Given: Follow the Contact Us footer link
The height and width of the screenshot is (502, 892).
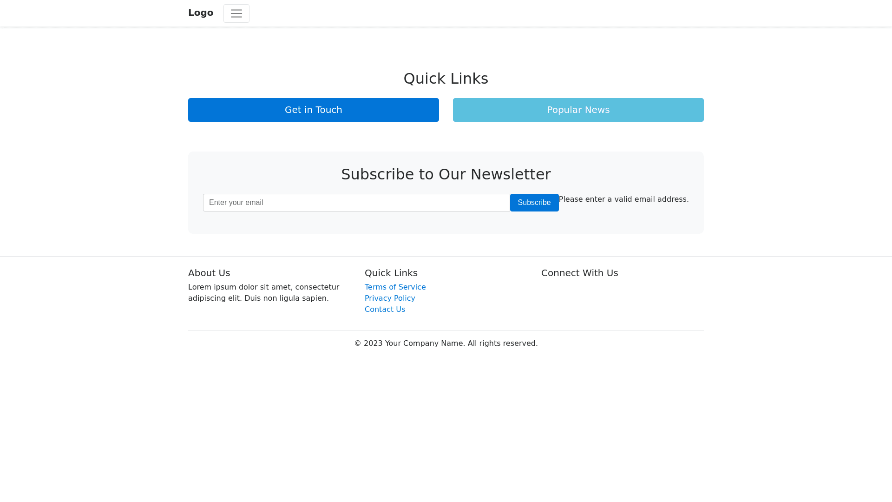Looking at the screenshot, I should coord(385,310).
